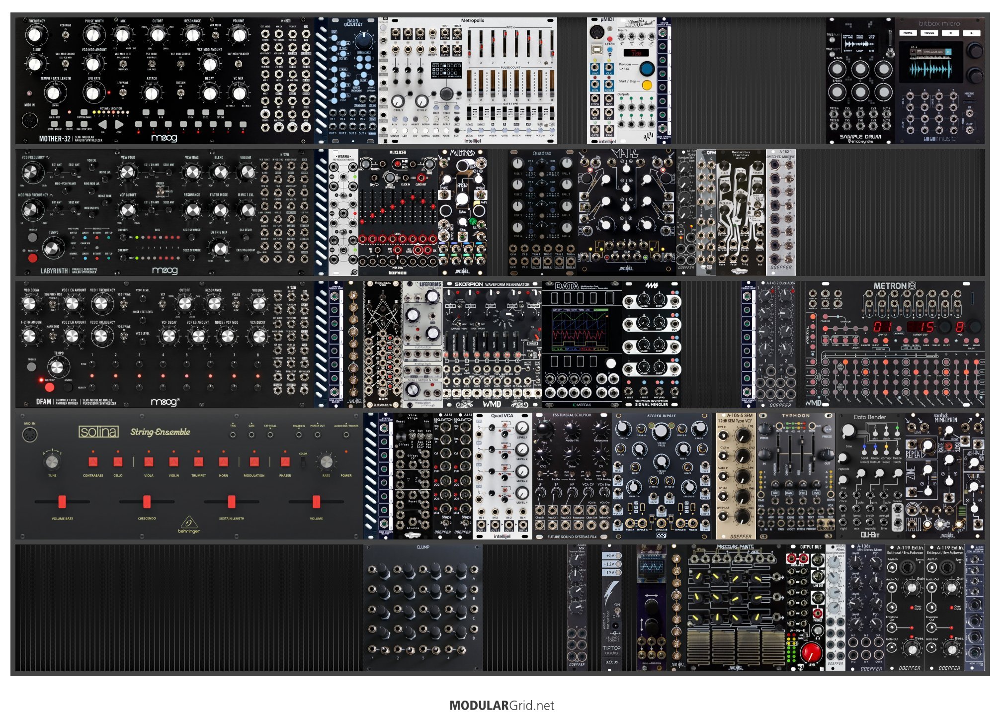Screen dimensions: 1005x716
Task: Click the yellow Start/Stop button on Pamela's Workout
Action: [647, 85]
